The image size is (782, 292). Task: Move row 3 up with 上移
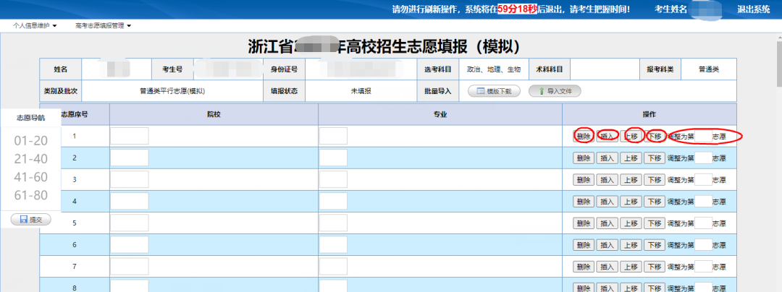(x=631, y=179)
